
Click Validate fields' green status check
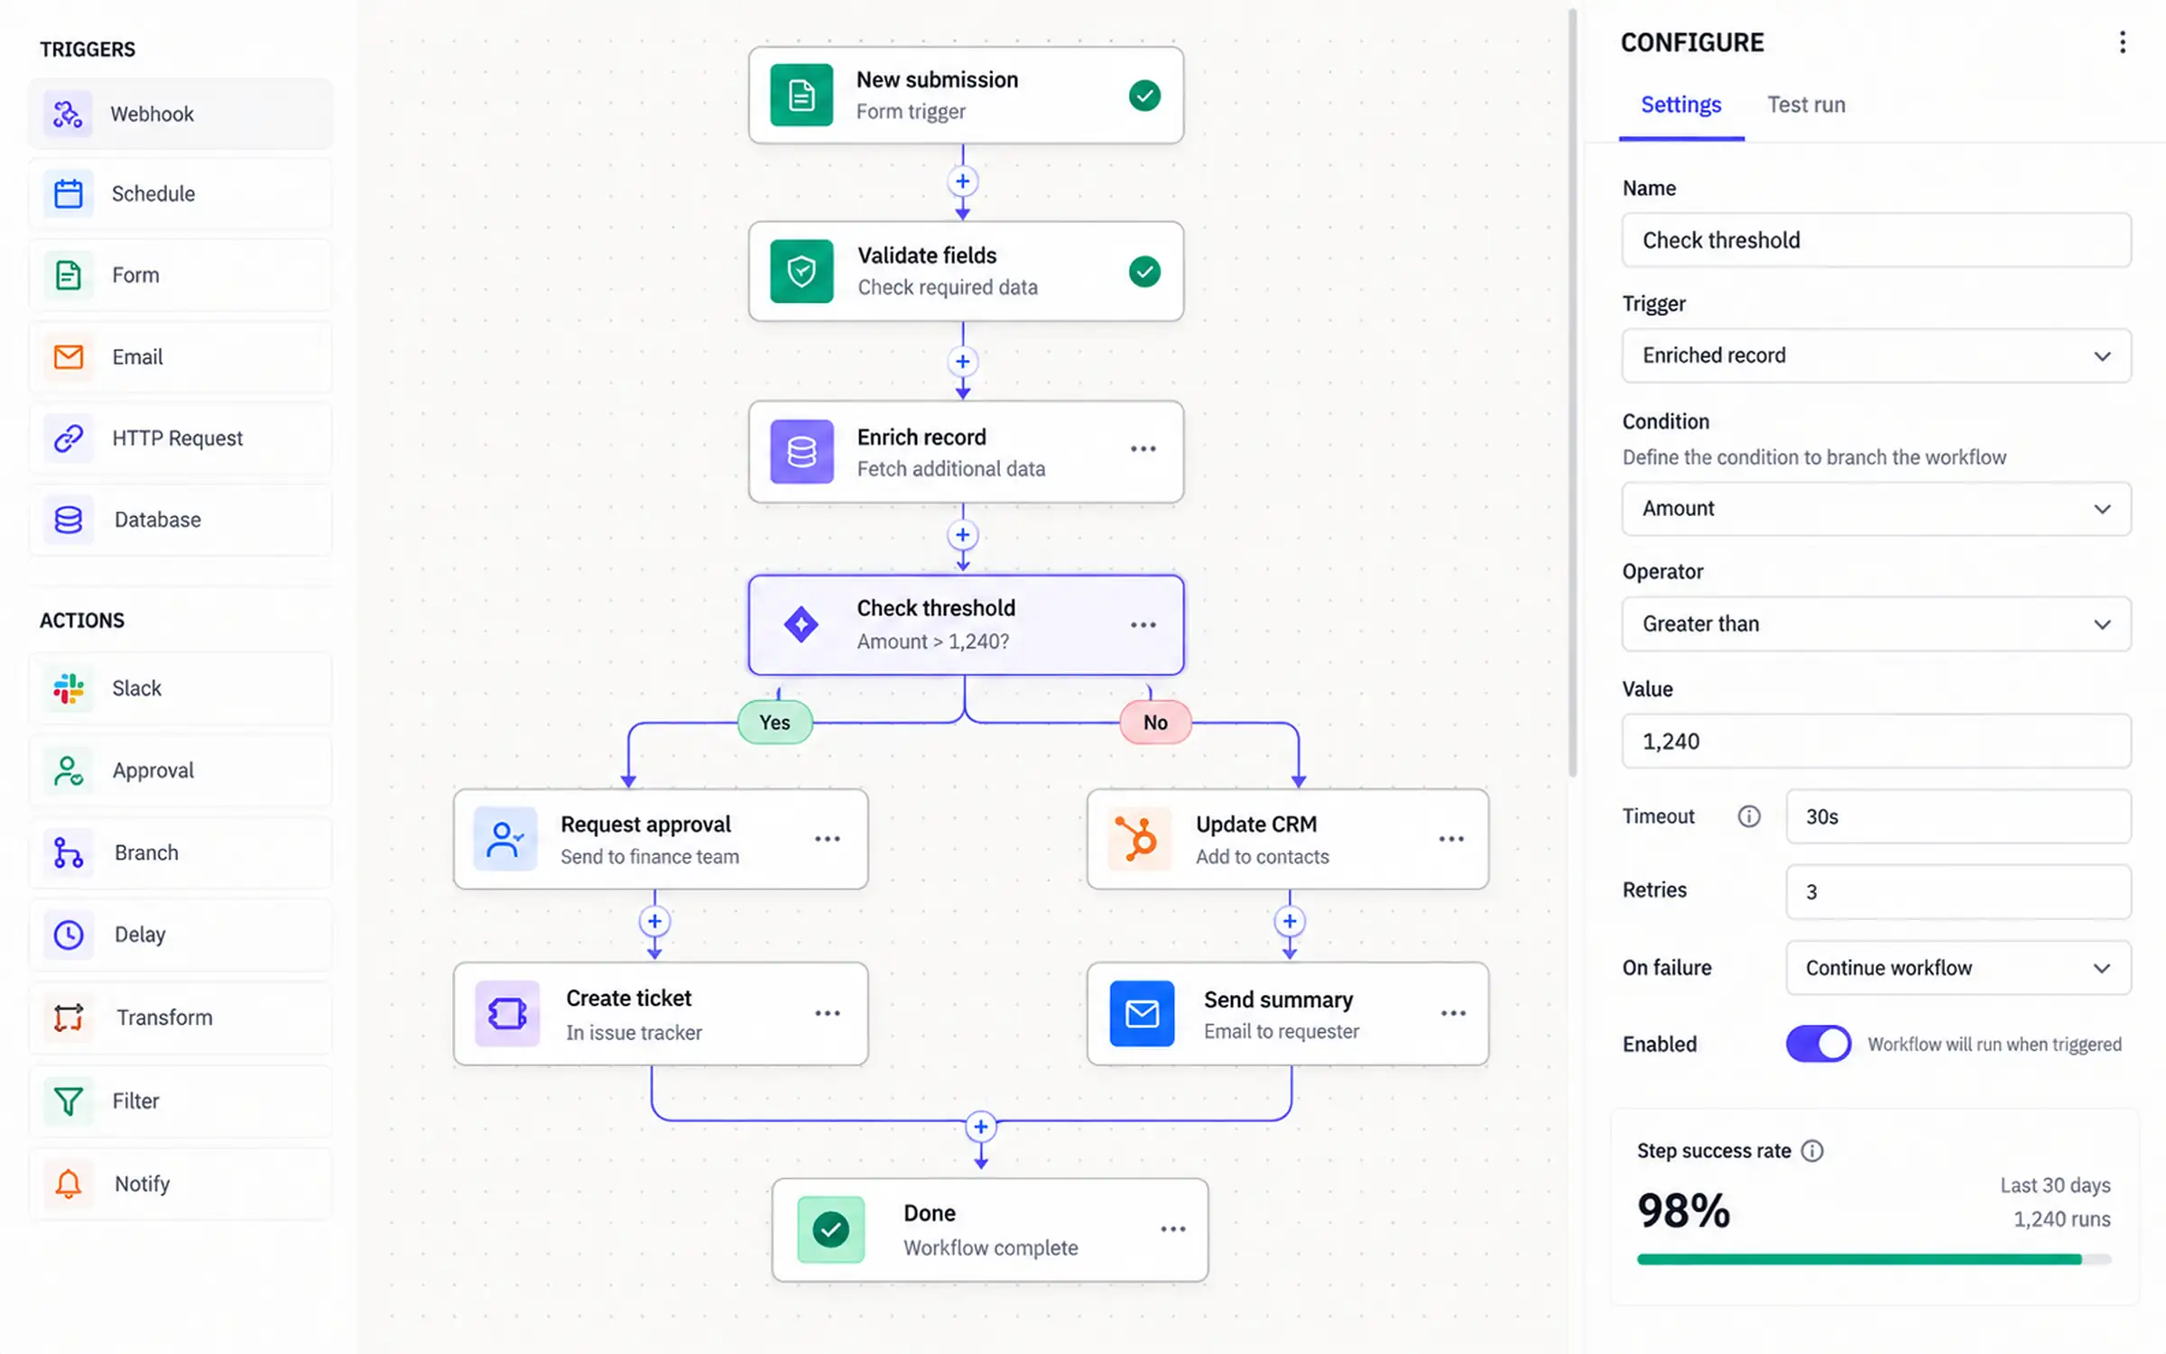(1144, 271)
